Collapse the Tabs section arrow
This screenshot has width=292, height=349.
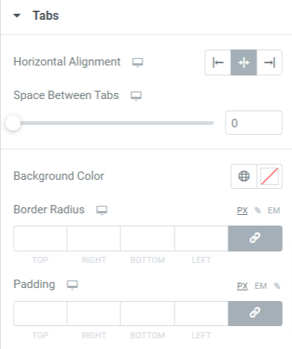(x=17, y=16)
